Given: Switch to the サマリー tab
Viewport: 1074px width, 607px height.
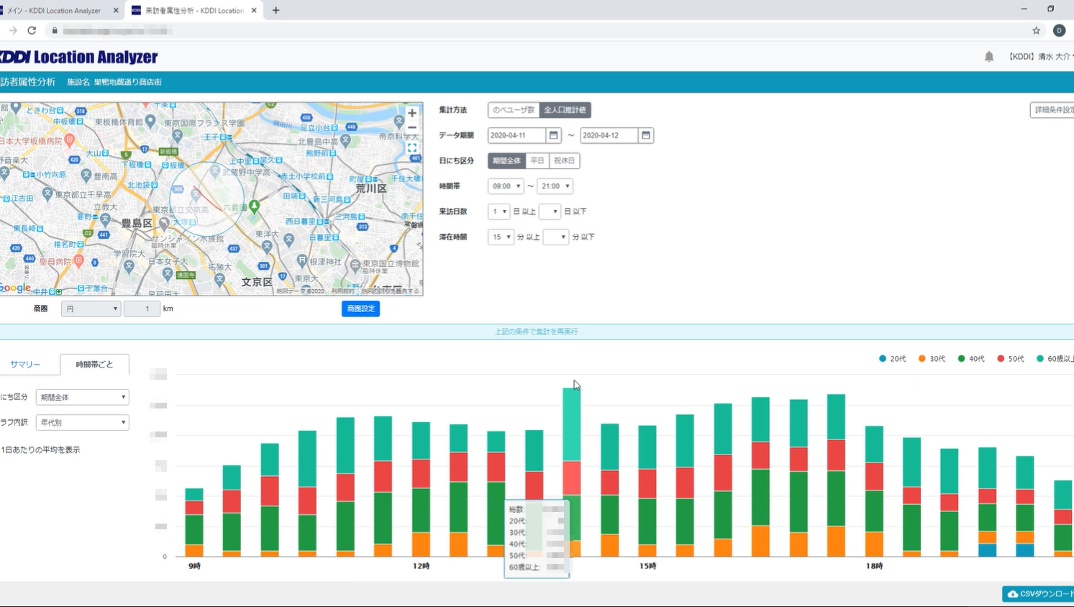Looking at the screenshot, I should (25, 365).
